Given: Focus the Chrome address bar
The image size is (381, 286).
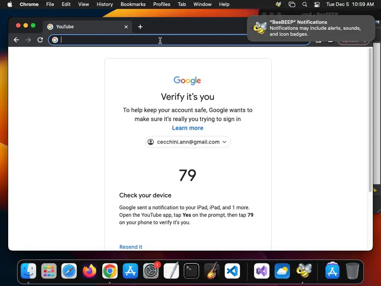Looking at the screenshot, I should coord(179,40).
